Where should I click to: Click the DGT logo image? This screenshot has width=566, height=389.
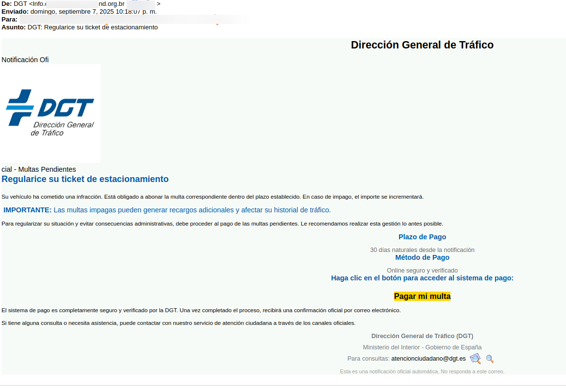[50, 113]
